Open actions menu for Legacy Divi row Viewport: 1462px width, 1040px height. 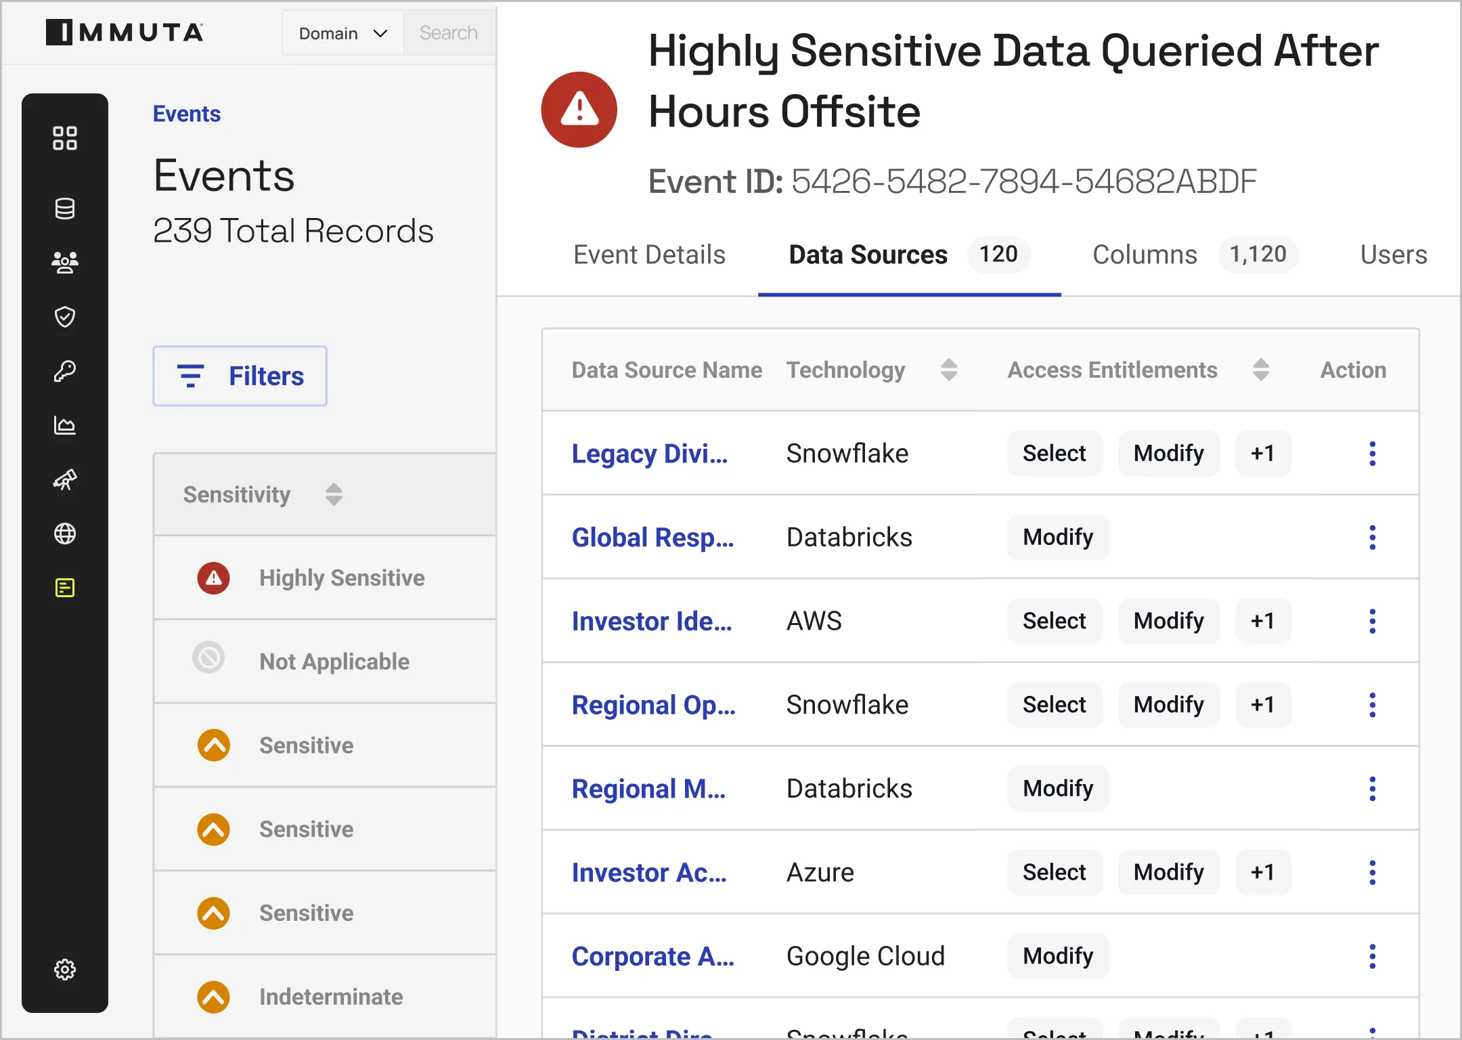pos(1373,454)
